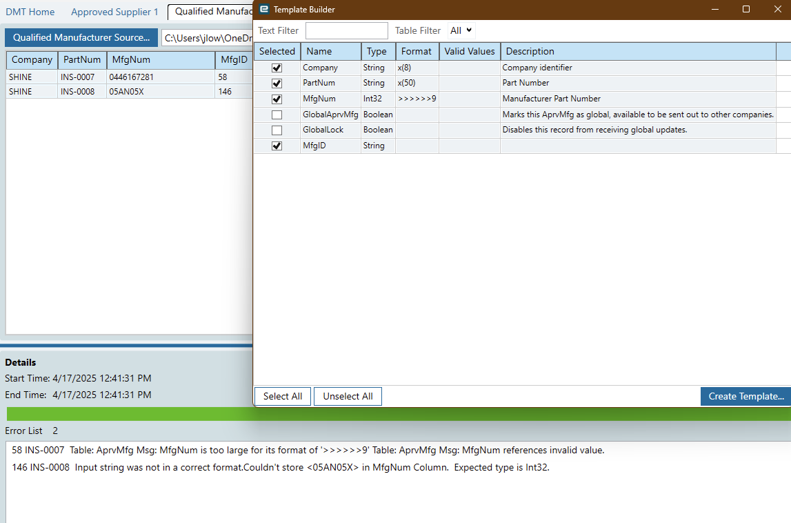Check the GlobalLock field checkbox
The image size is (791, 523).
point(277,130)
